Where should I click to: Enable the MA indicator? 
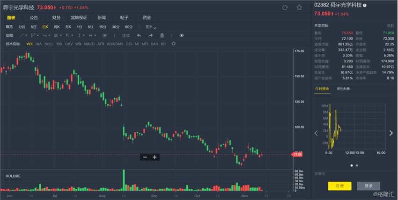[39, 44]
